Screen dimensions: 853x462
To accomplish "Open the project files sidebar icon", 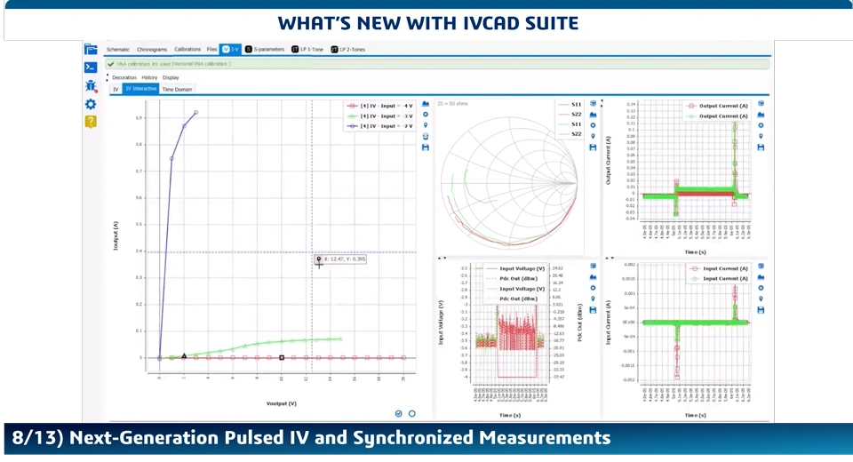I will (x=91, y=50).
